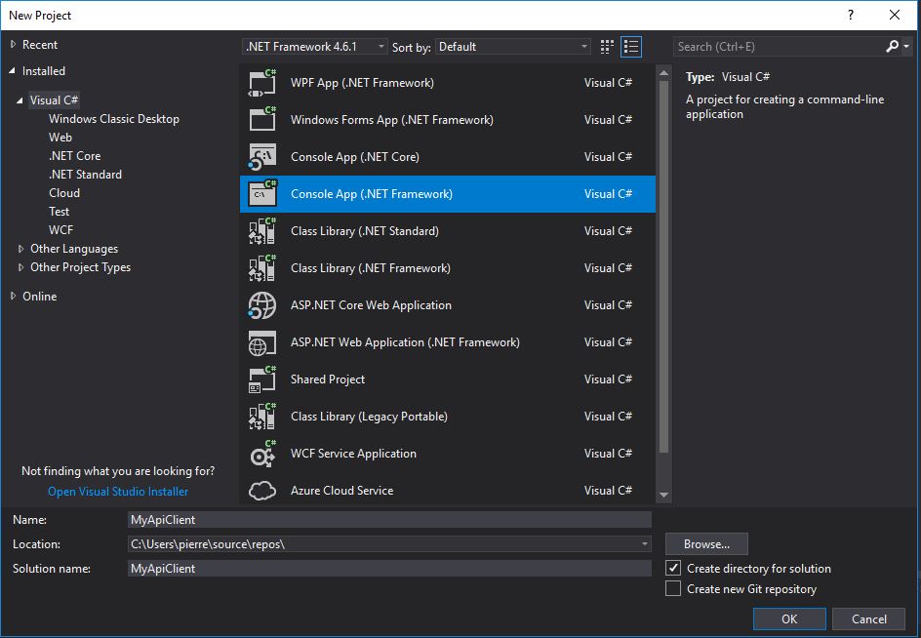The height and width of the screenshot is (638, 921).
Task: Toggle Create directory for solution checkbox
Action: point(673,568)
